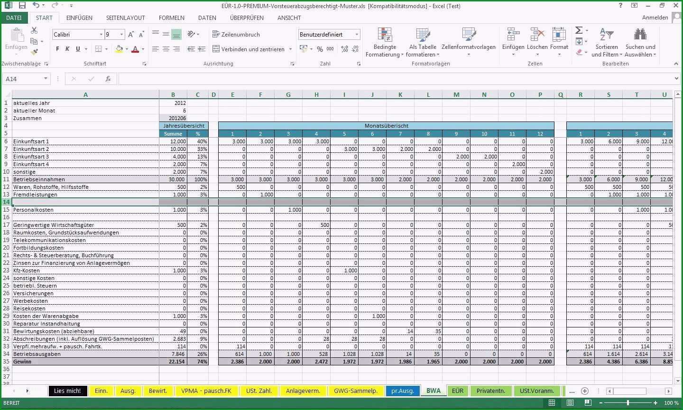This screenshot has width=683, height=410.
Task: Switch to ÜBERPRÜFEN ribbon tab
Action: 247,18
